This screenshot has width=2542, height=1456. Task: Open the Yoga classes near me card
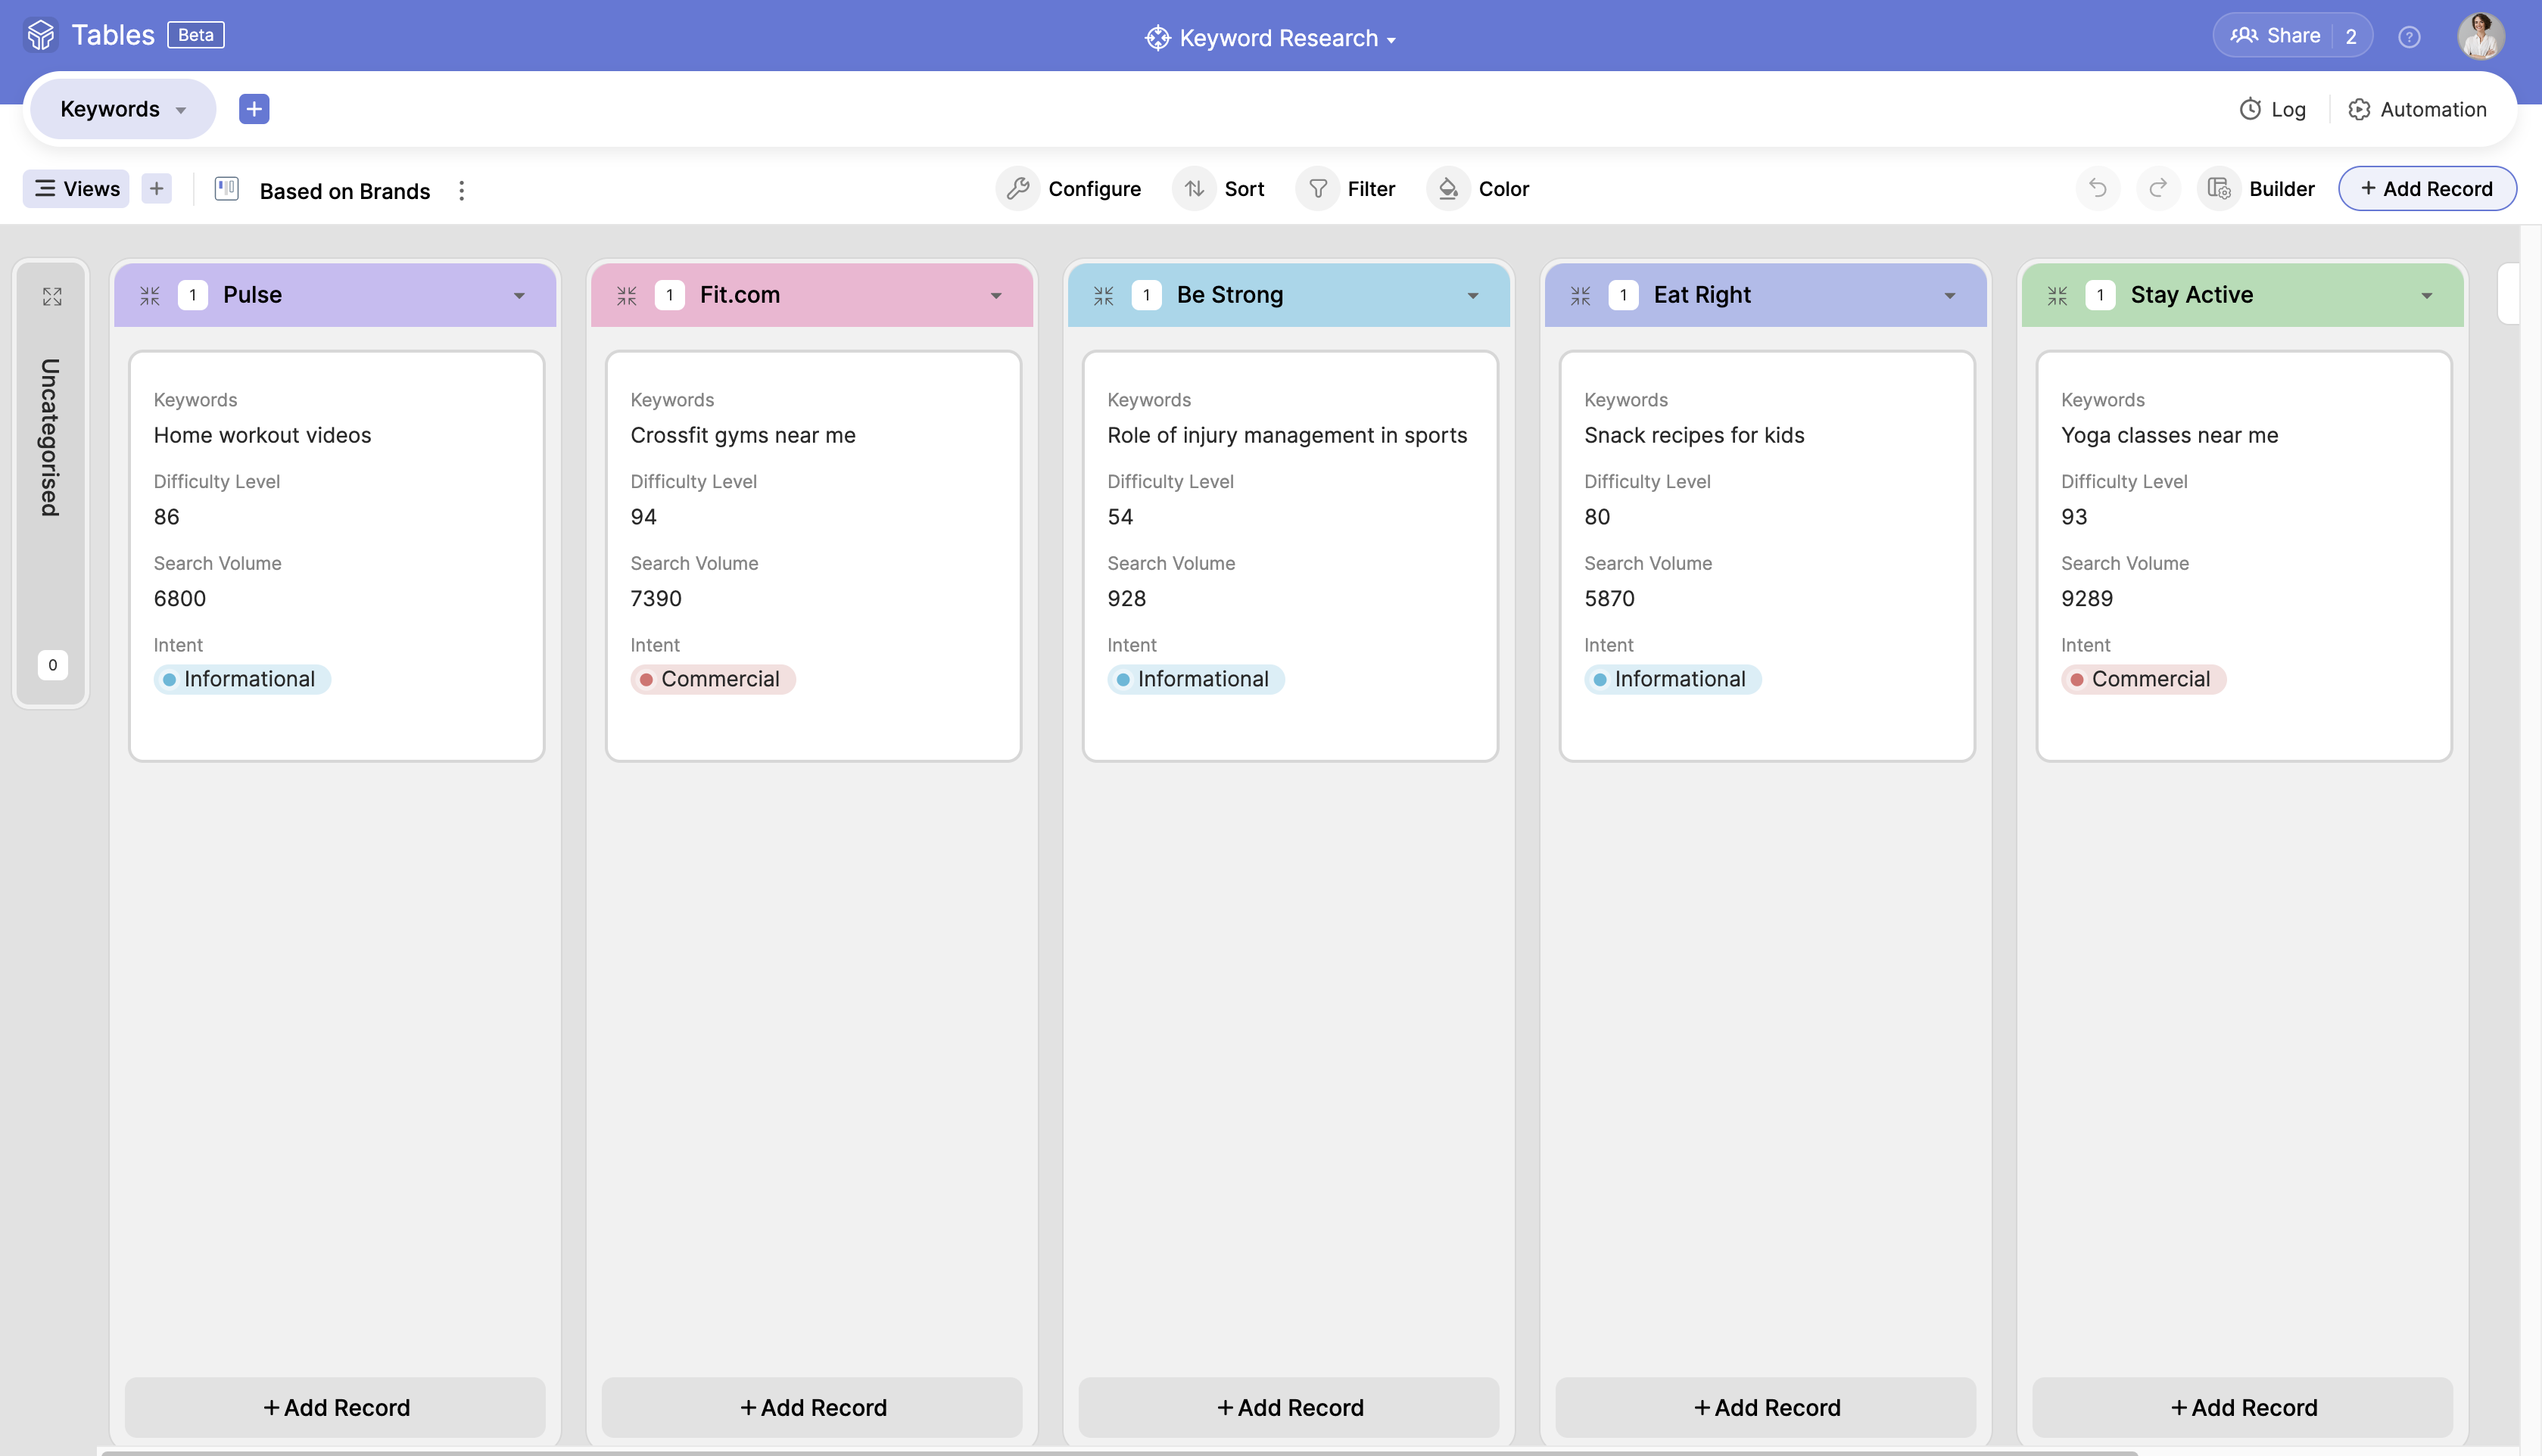coord(2245,556)
